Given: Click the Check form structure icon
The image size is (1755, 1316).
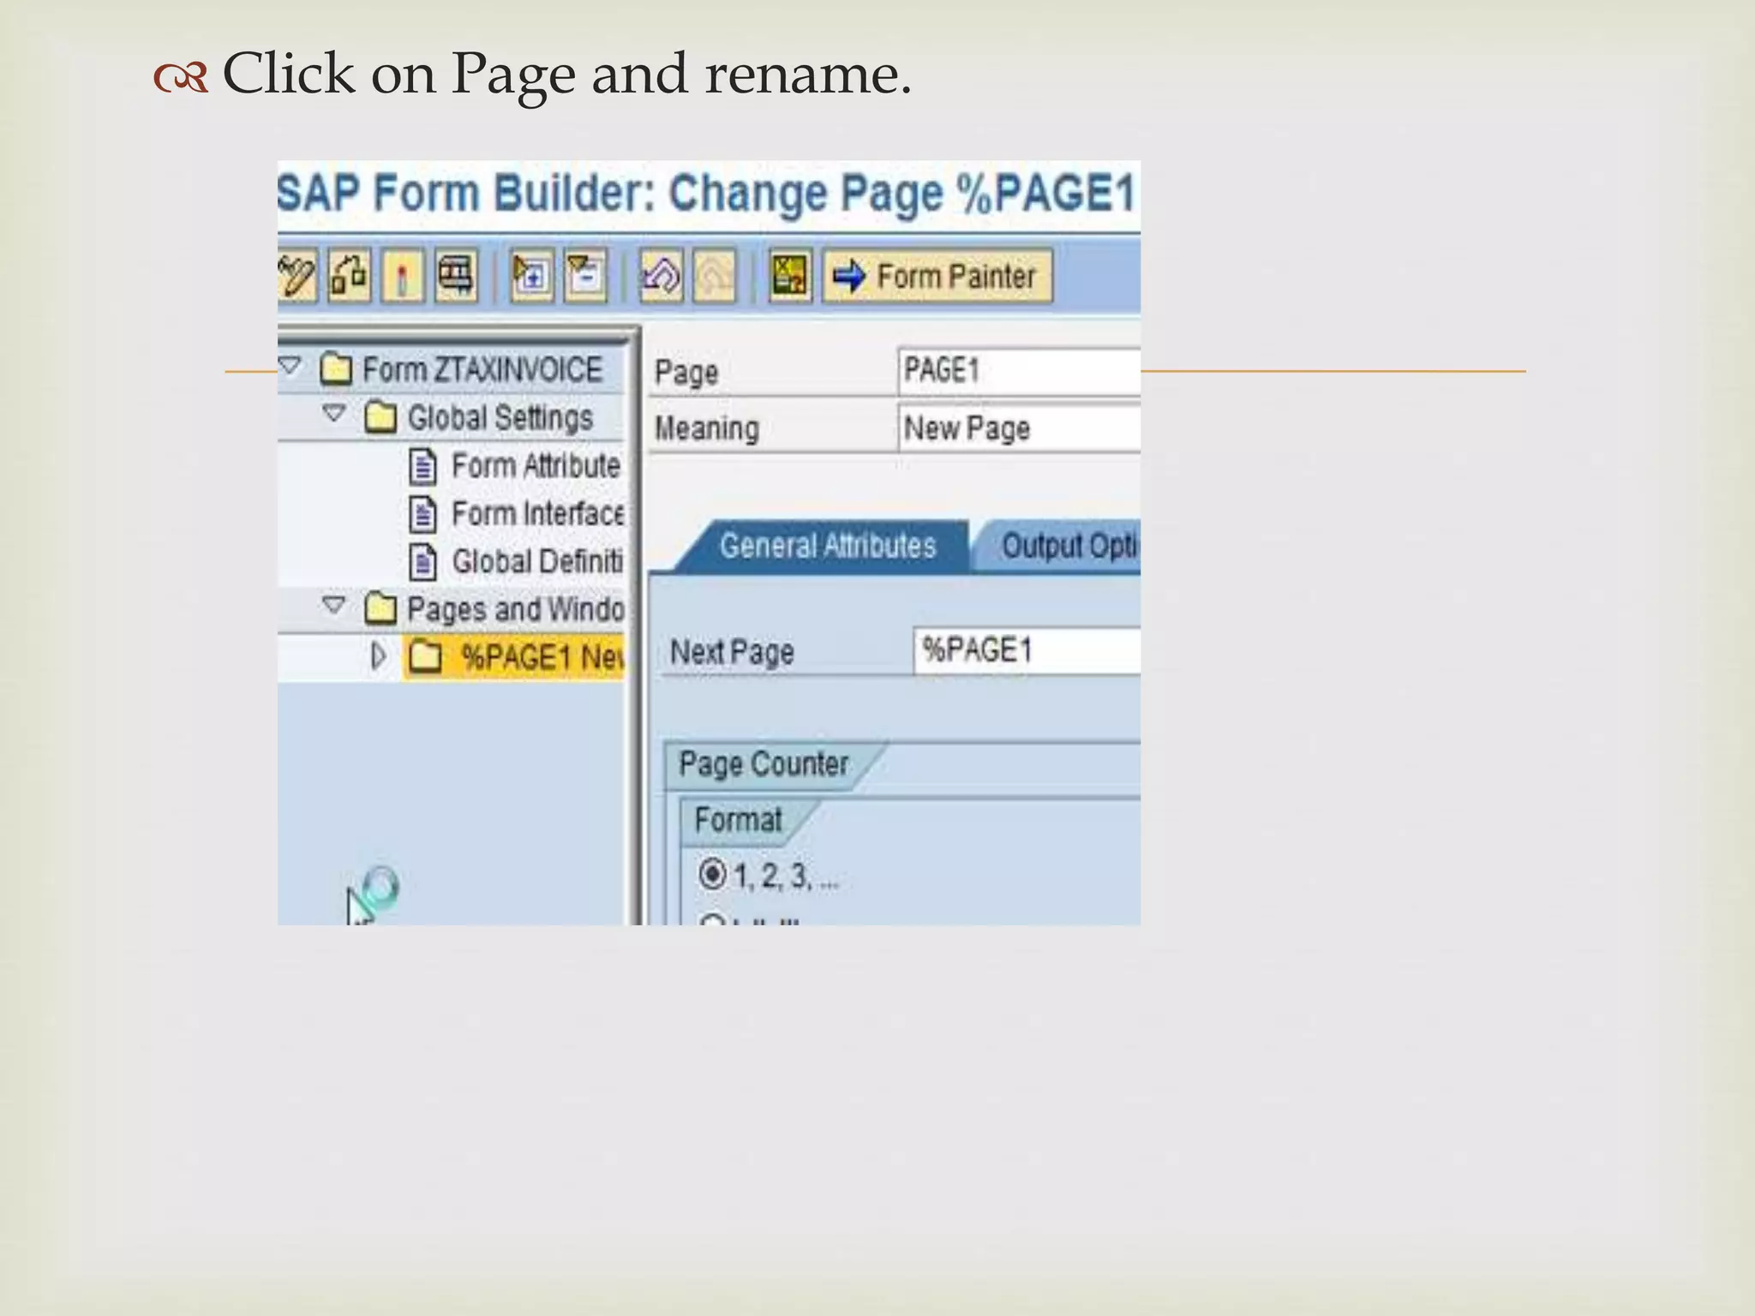Looking at the screenshot, I should pos(350,276).
